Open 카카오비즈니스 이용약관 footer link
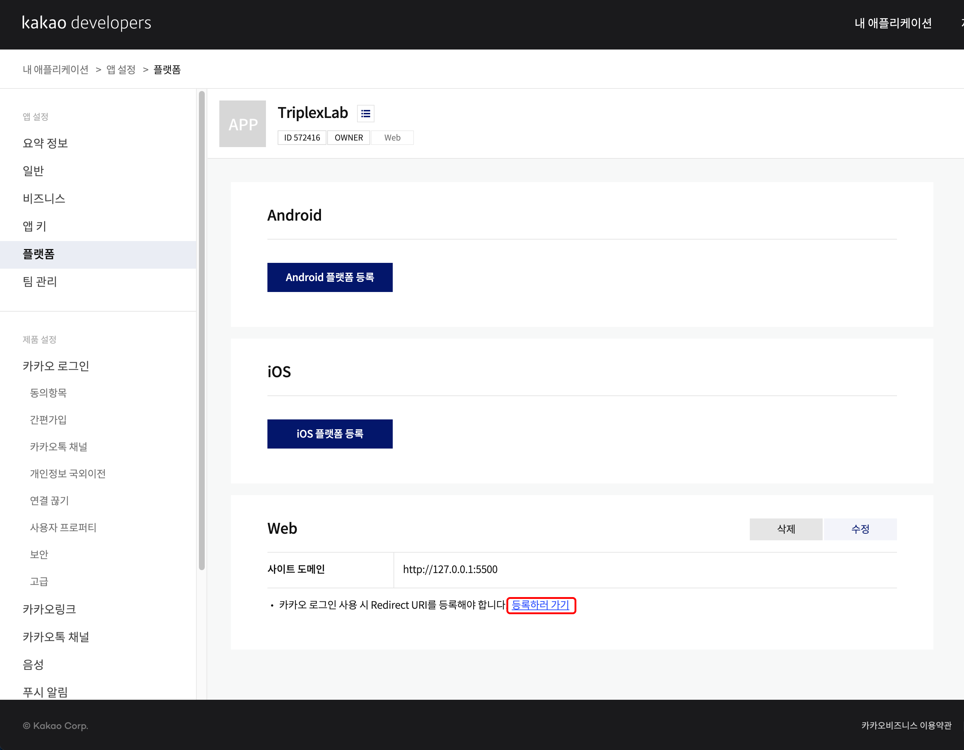The height and width of the screenshot is (750, 964). tap(906, 725)
